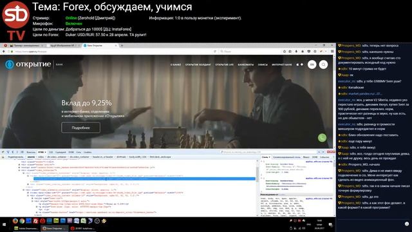Launch FileZilla from the taskbar toolbar

(36, 221)
